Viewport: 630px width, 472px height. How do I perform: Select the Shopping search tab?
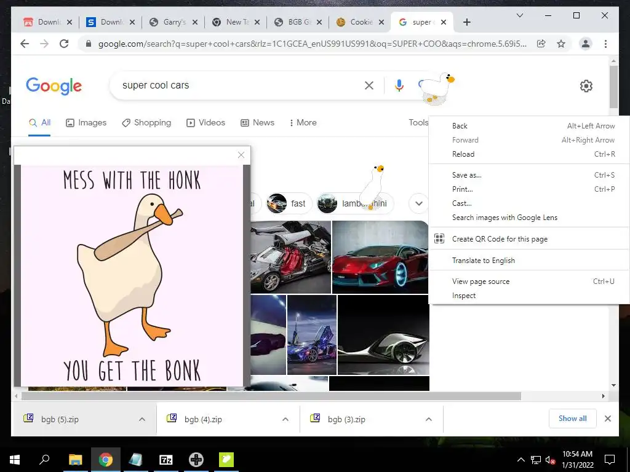tap(146, 122)
